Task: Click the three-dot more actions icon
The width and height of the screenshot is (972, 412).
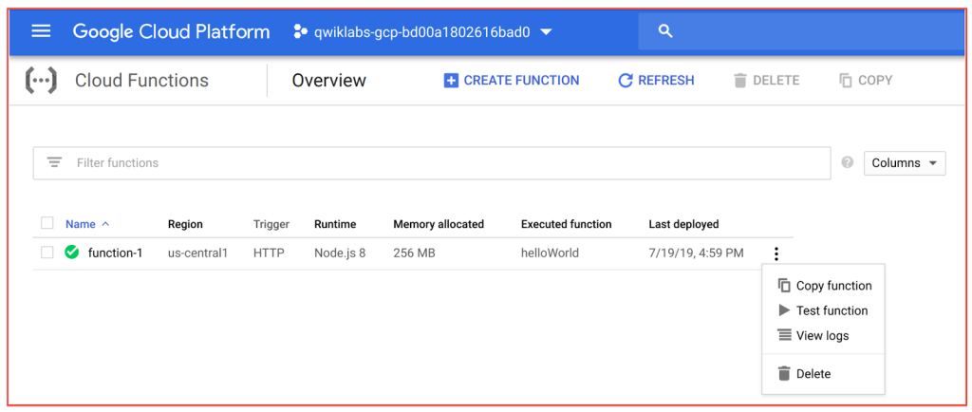Action: (x=776, y=253)
